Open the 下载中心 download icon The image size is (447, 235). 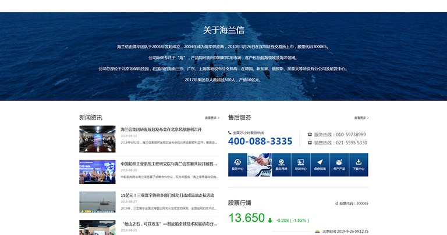click(x=358, y=165)
